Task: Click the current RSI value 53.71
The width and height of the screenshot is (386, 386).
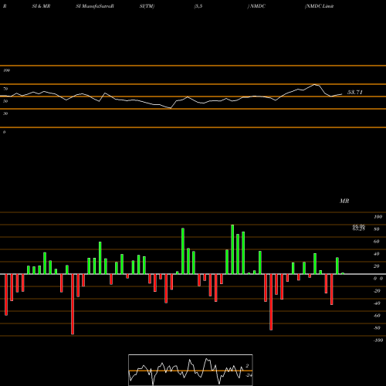Action: tap(355, 92)
